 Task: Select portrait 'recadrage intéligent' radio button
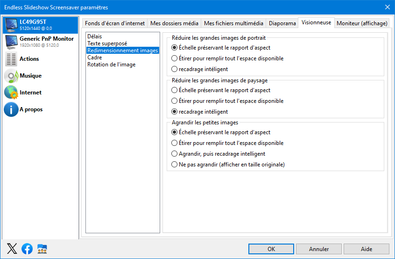[x=174, y=69]
